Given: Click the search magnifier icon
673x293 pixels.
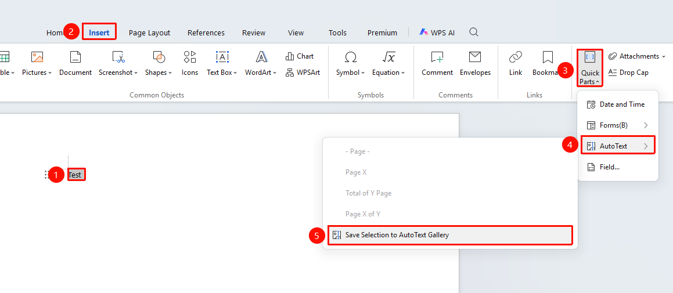Looking at the screenshot, I should point(474,32).
